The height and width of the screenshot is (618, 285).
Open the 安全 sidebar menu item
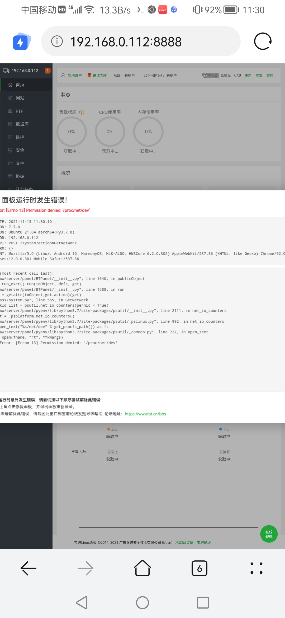[26, 150]
